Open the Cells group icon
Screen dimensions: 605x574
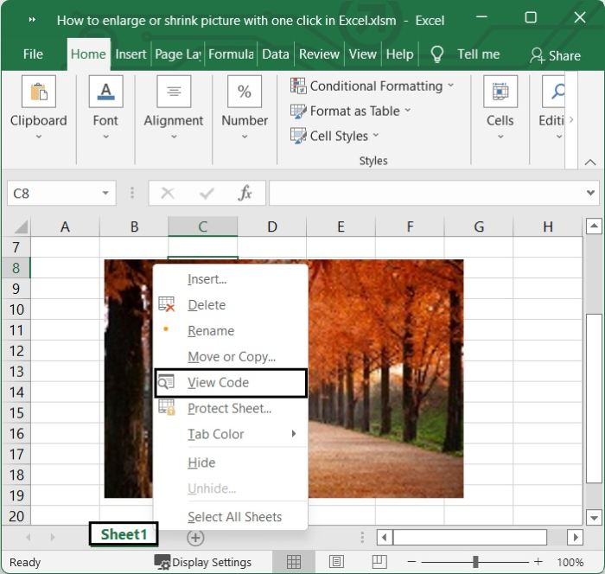(500, 92)
